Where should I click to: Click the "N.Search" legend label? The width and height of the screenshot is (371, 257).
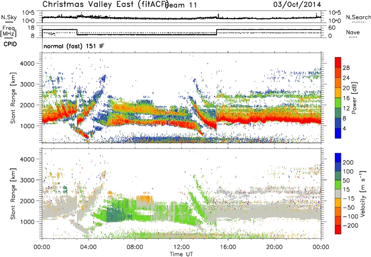pos(358,17)
